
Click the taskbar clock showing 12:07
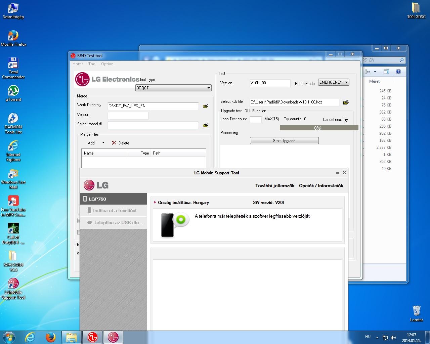[x=411, y=337]
